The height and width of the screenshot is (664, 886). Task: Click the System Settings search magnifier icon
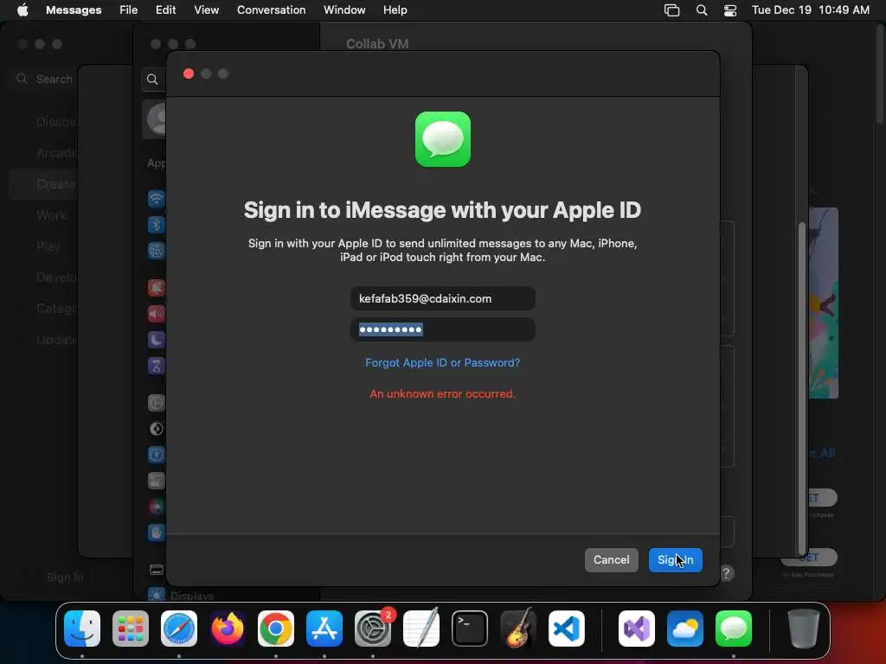152,80
